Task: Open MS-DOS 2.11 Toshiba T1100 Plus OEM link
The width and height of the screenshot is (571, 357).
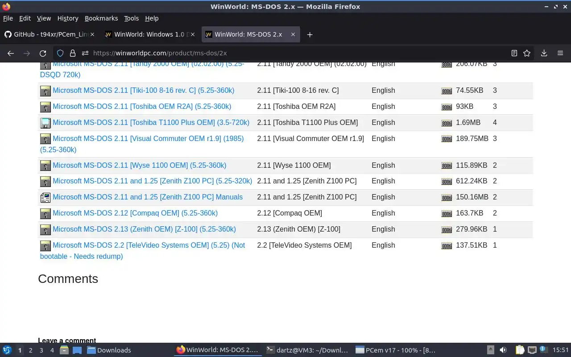Action: pyautogui.click(x=151, y=123)
